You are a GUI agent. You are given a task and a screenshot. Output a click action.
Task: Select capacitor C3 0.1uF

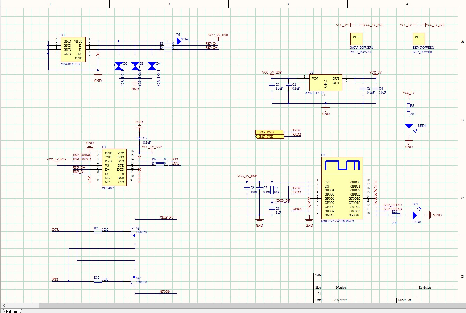click(363, 89)
